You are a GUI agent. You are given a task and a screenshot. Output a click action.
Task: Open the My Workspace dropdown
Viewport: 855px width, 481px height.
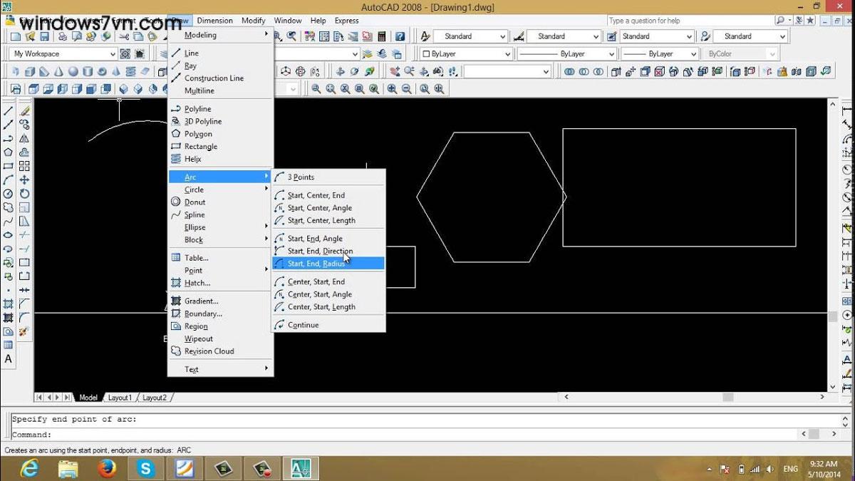63,53
